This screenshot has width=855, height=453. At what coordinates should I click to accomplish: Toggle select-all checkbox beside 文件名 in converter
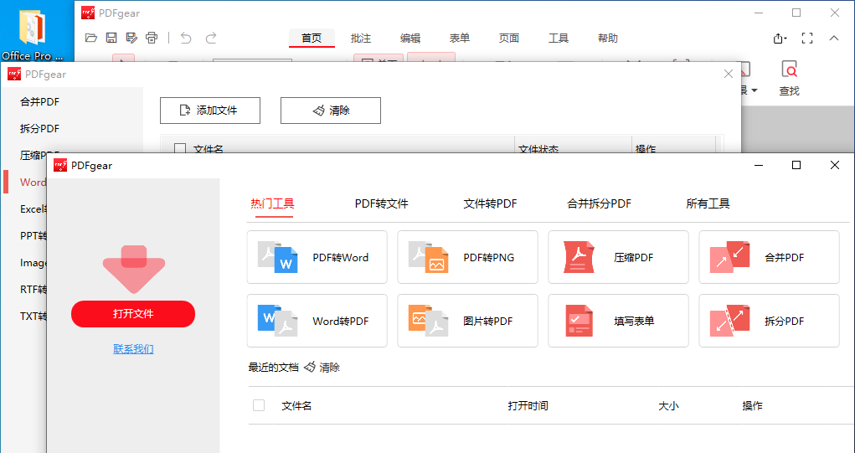click(x=180, y=148)
